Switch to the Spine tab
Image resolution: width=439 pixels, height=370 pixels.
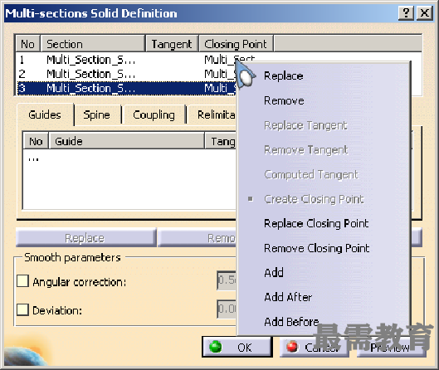(x=96, y=114)
